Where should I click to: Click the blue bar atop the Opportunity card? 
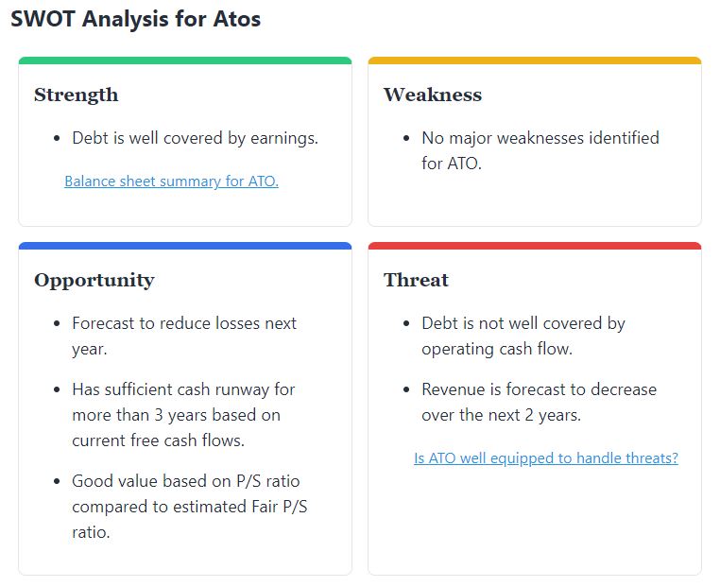[x=185, y=246]
